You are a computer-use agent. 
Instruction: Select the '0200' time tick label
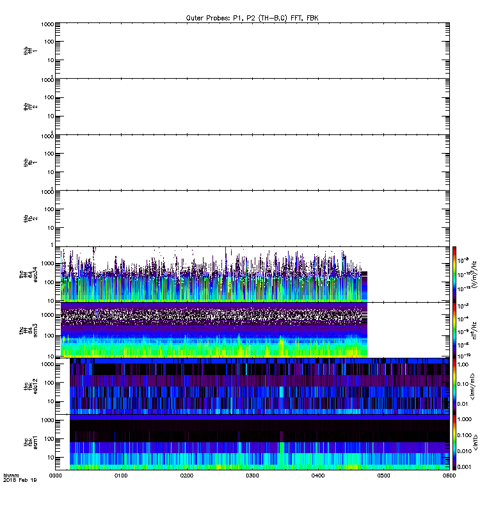[187, 476]
